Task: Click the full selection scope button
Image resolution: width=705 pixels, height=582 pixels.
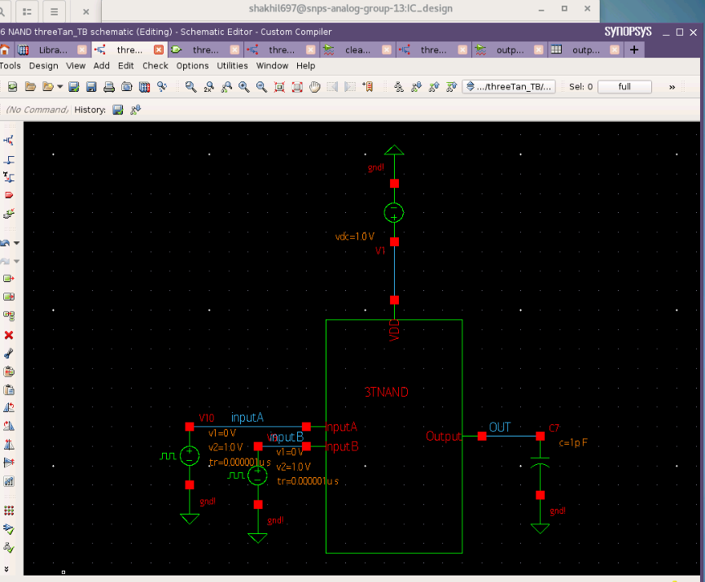Action: (x=624, y=86)
